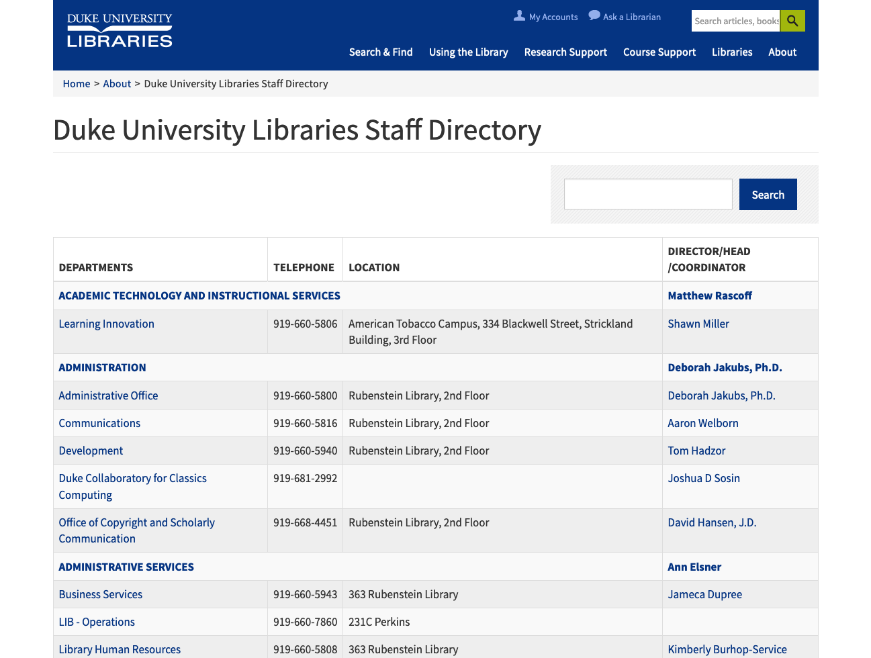Focus the top search articles field
Viewport: 871px width, 658px height.
(736, 21)
